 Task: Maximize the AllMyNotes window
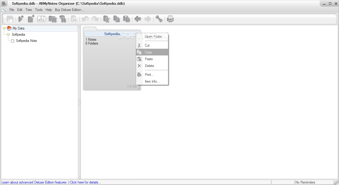(x=330, y=4)
